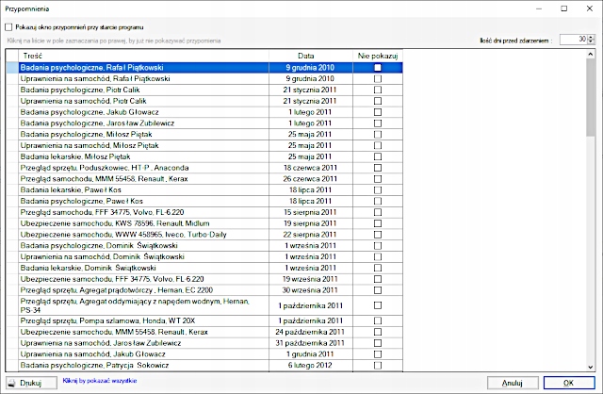Click date cell '31 października 2011'

pyautogui.click(x=311, y=343)
